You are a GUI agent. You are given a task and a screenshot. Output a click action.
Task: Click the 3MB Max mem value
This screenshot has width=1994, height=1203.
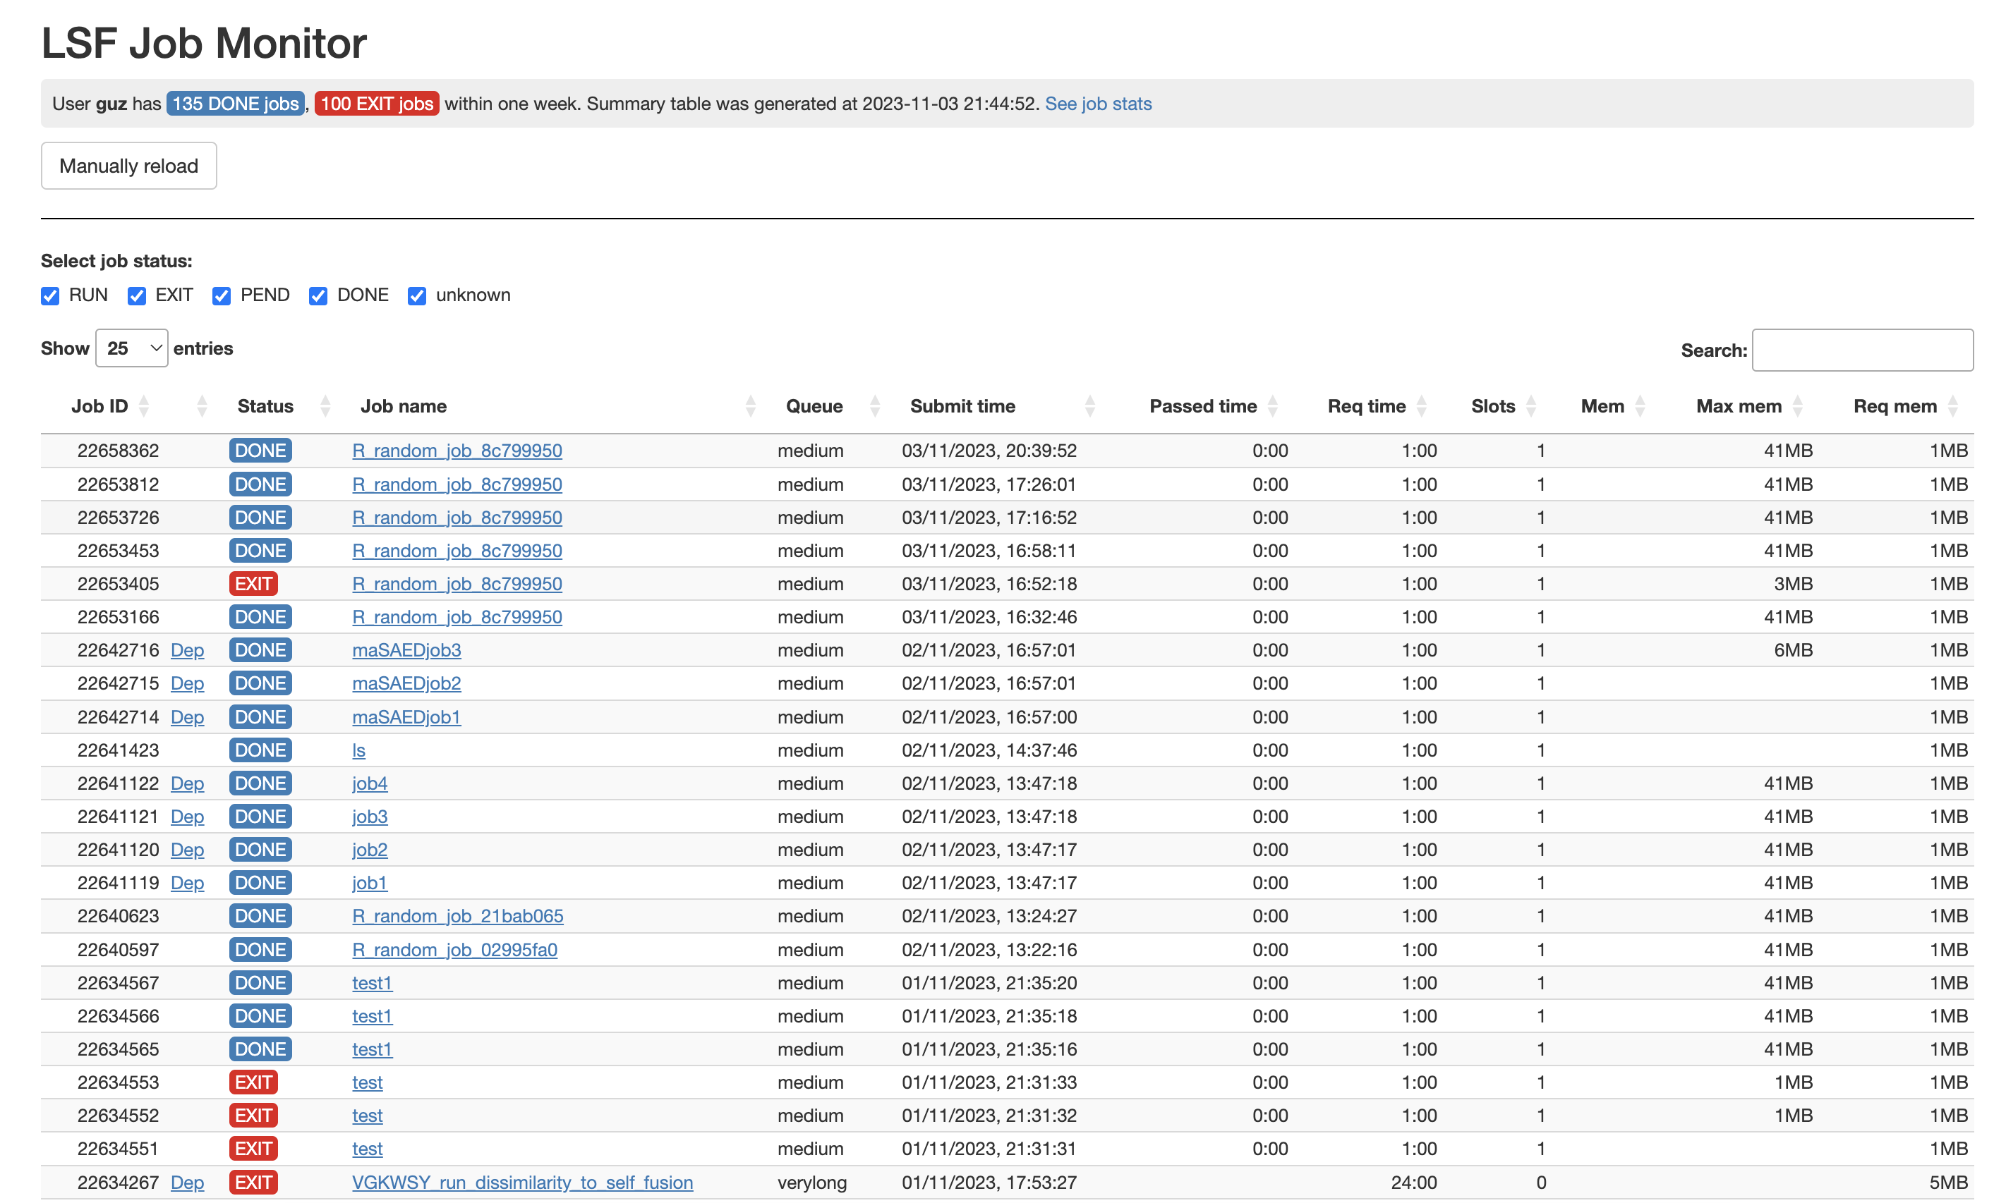coord(1792,584)
